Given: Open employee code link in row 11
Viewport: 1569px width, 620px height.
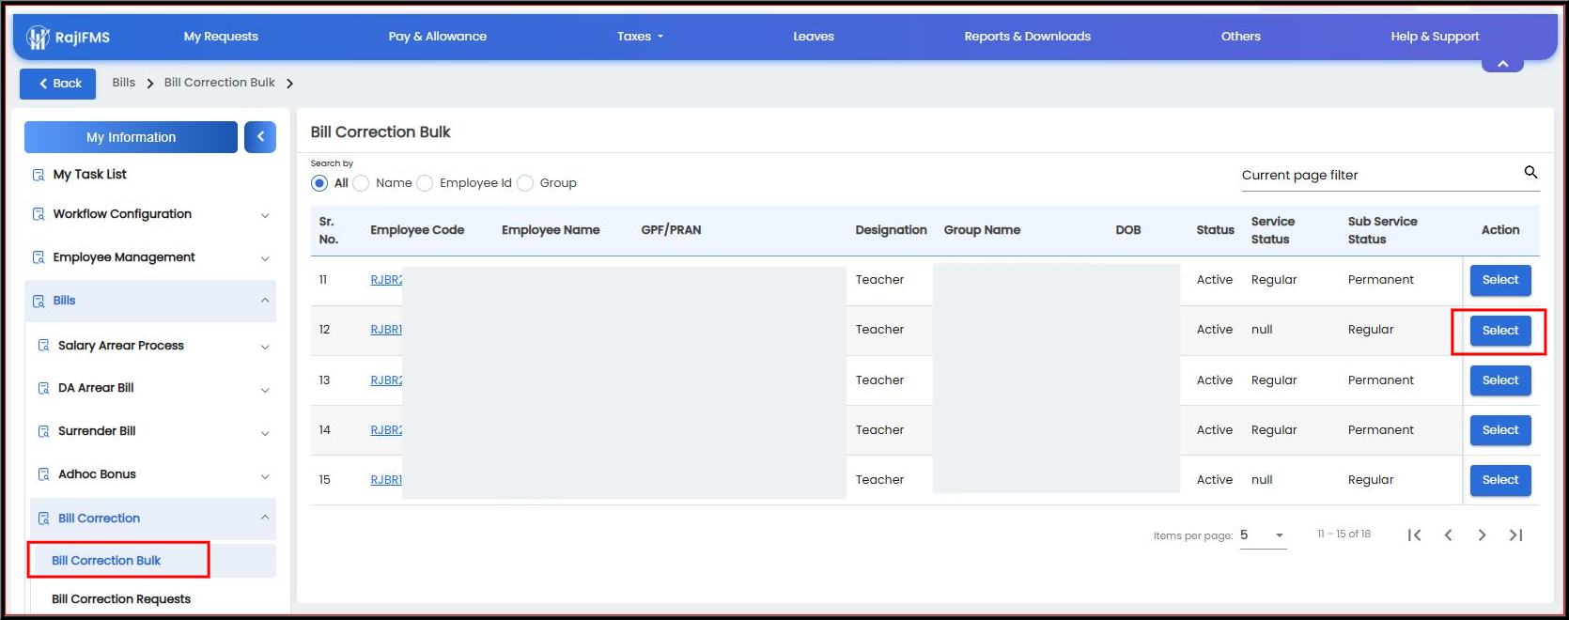Looking at the screenshot, I should point(386,280).
